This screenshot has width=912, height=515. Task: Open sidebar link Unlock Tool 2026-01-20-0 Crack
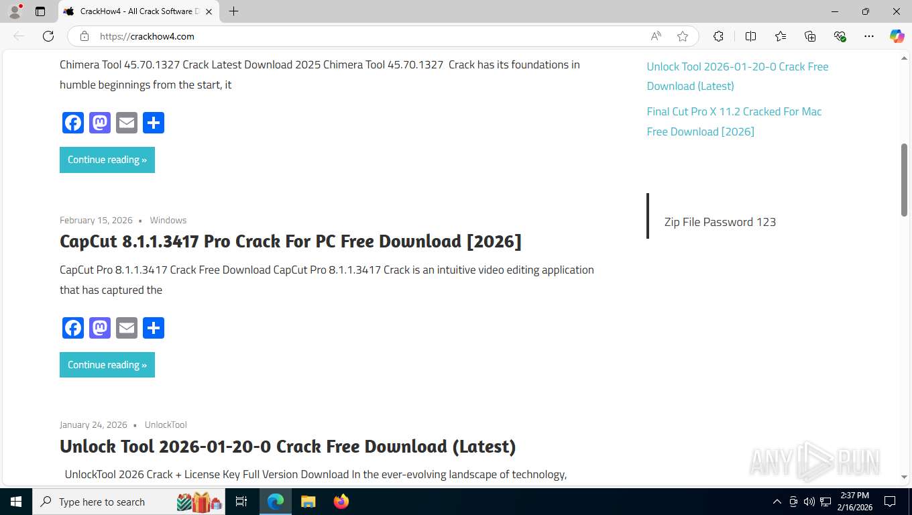(738, 76)
